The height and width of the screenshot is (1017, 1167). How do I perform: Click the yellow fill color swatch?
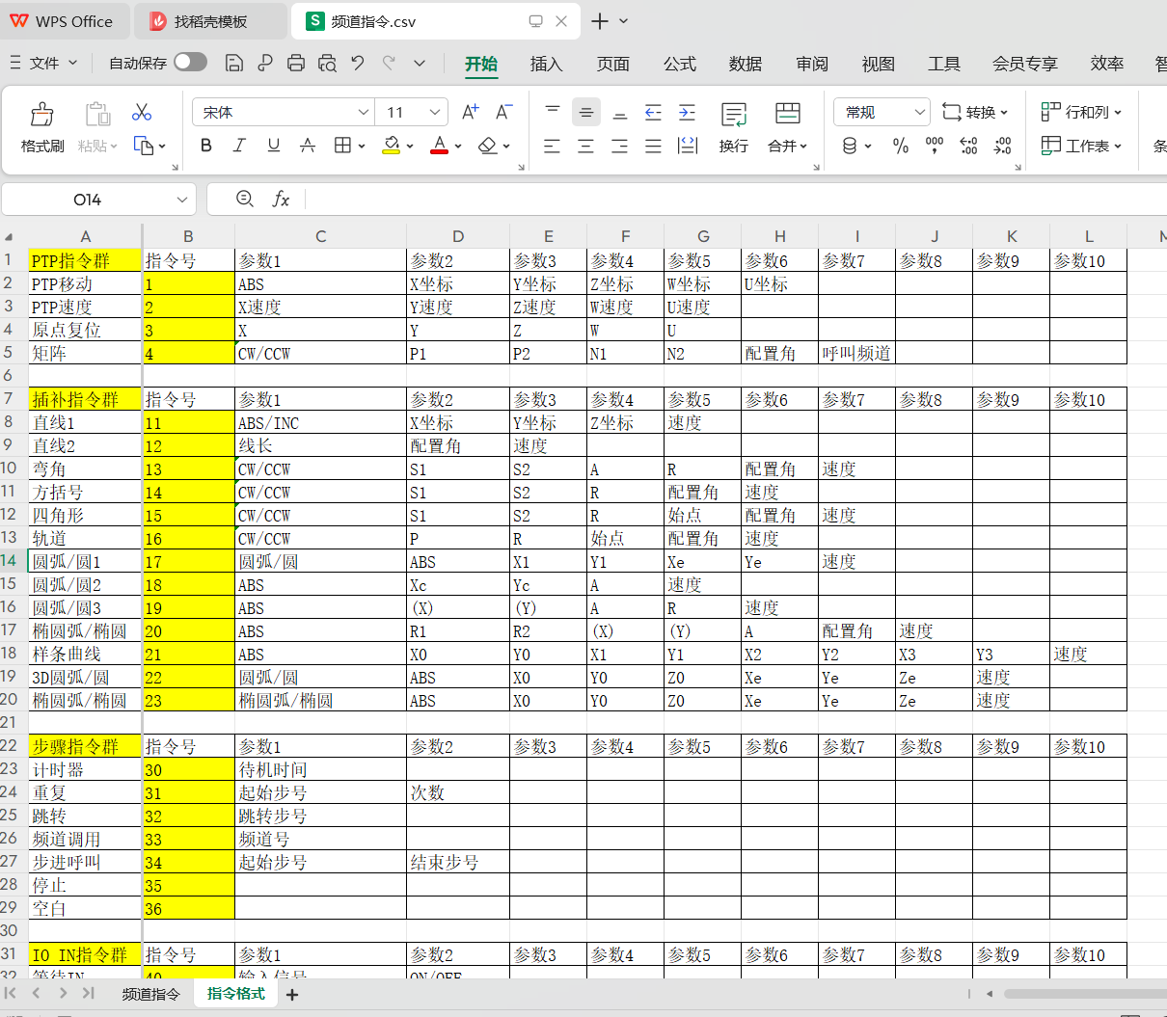(391, 146)
